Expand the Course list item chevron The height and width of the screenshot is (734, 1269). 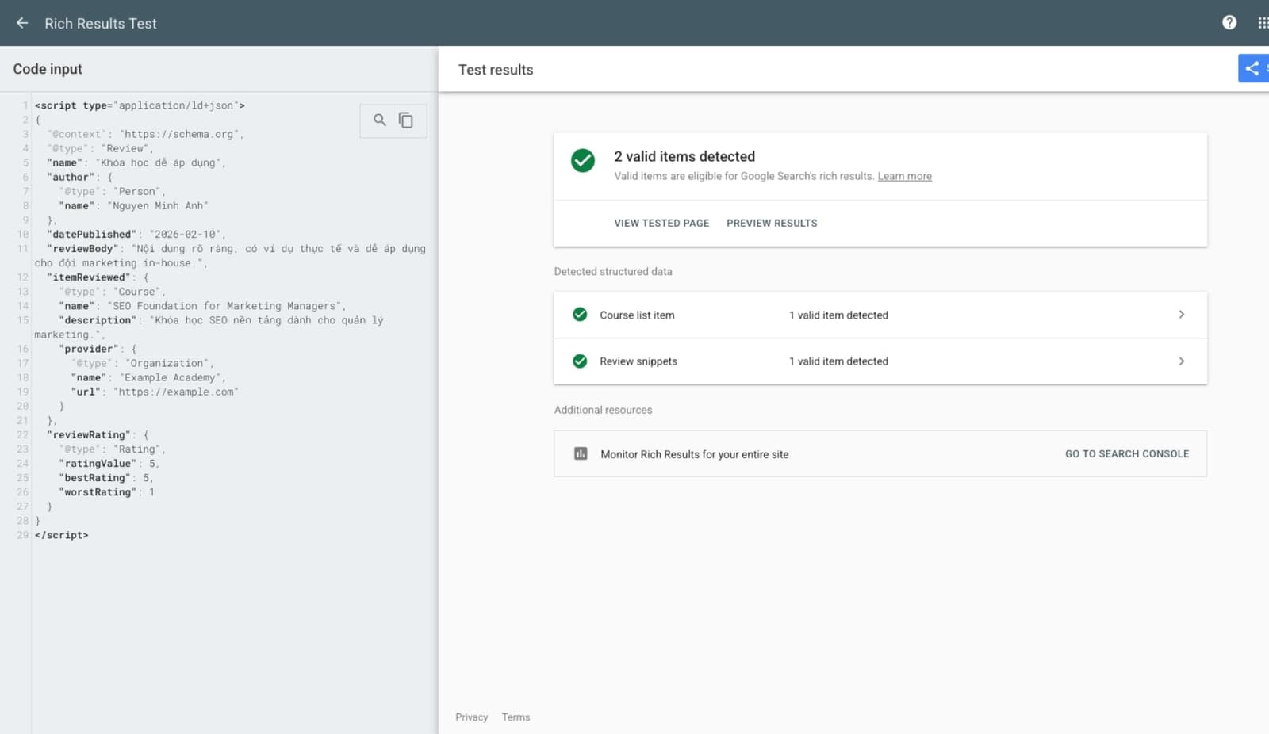(1181, 315)
